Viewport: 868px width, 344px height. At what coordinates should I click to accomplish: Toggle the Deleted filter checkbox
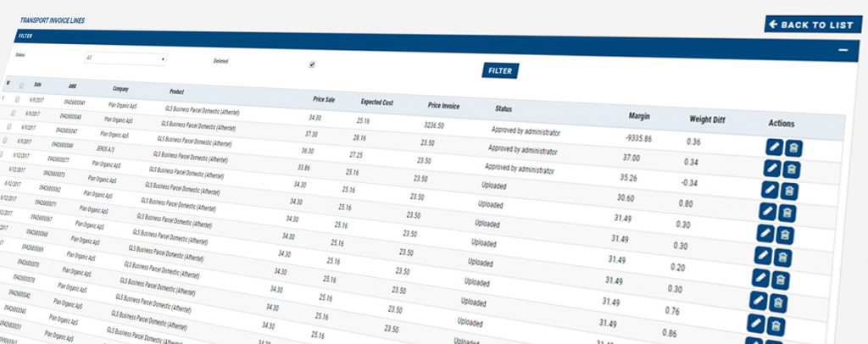tap(312, 64)
